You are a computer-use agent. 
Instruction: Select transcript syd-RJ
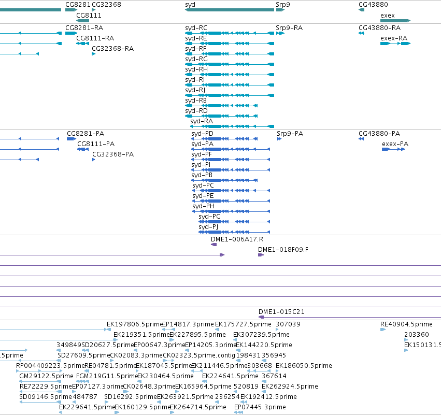[195, 90]
